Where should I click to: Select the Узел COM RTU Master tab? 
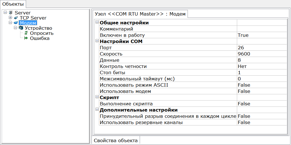(140, 14)
